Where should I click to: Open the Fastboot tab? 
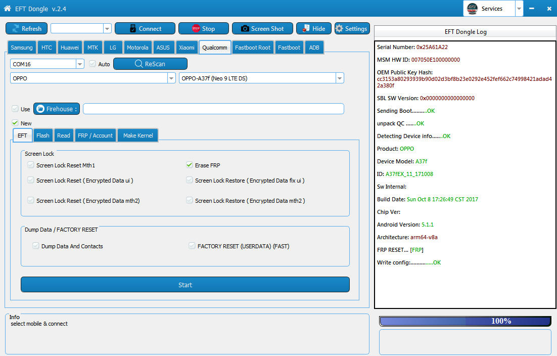[x=289, y=48]
